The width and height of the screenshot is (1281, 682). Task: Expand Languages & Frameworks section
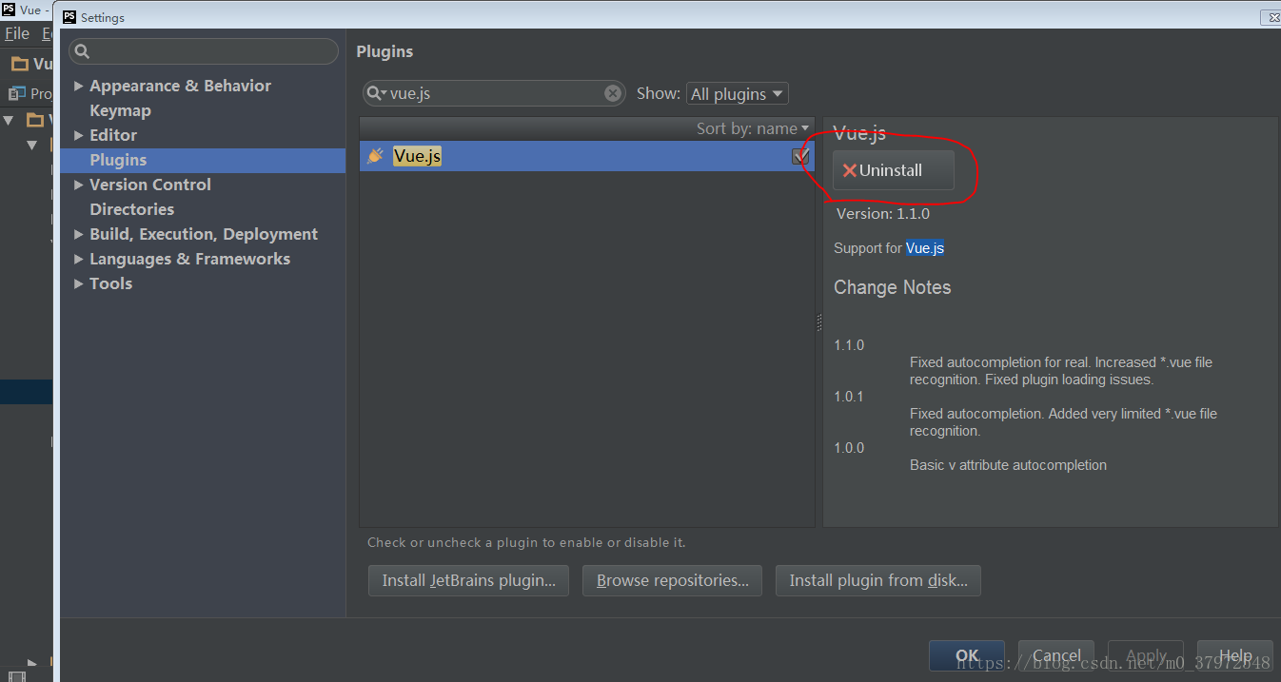[78, 259]
